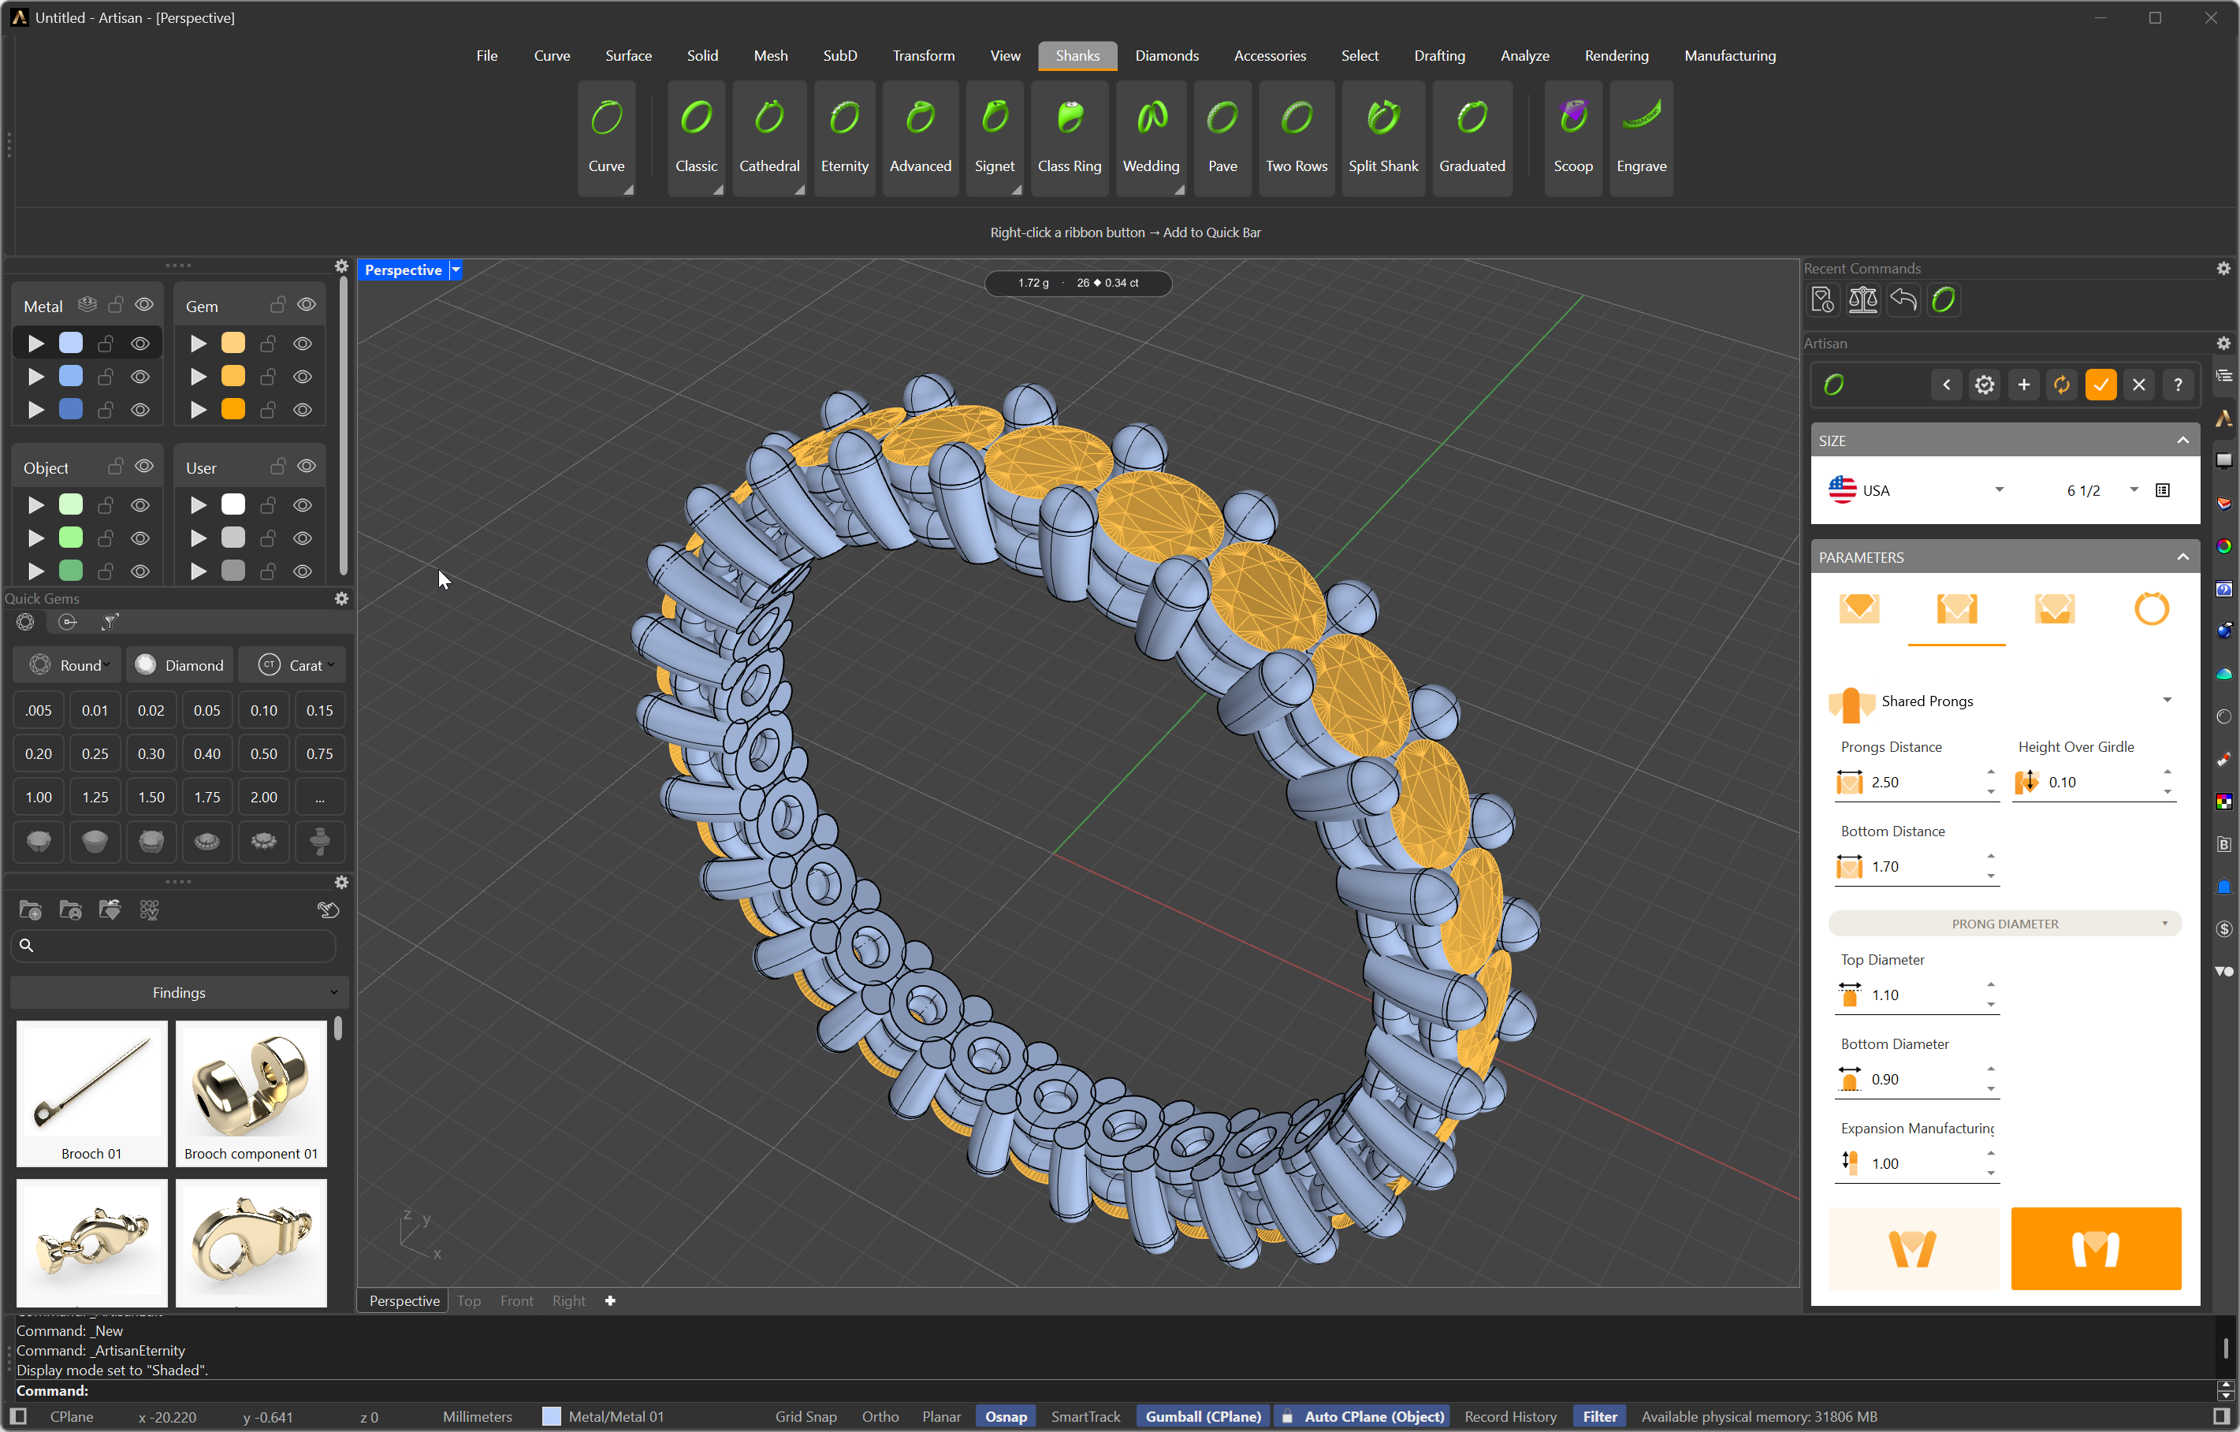This screenshot has height=1432, width=2240.
Task: Open the Perspective viewport dropdown arrow
Action: (456, 270)
